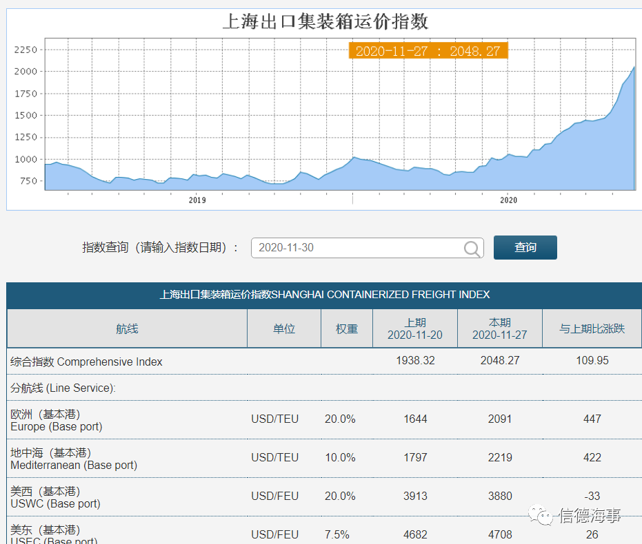Focus the index date input field
This screenshot has height=544, width=642.
(368, 248)
